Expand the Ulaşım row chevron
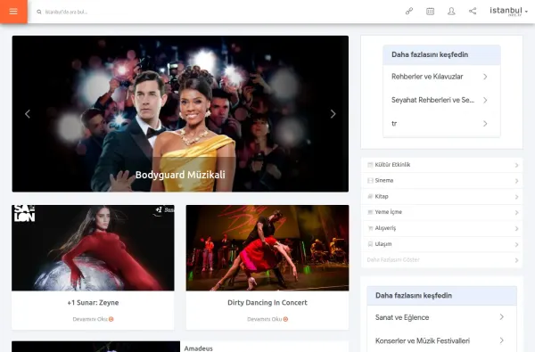535x352 pixels. (516, 244)
